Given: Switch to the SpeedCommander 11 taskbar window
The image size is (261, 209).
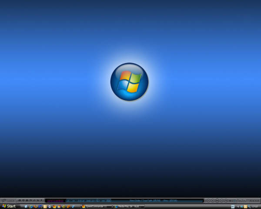Looking at the screenshot, I should [x=96, y=207].
